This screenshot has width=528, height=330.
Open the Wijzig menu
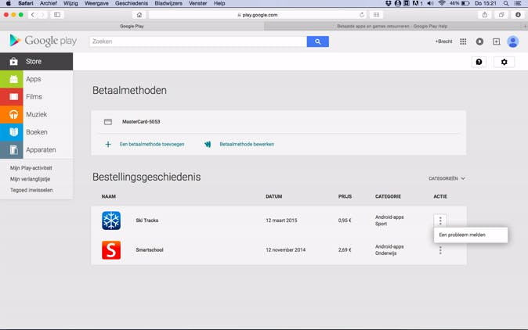[x=71, y=3]
